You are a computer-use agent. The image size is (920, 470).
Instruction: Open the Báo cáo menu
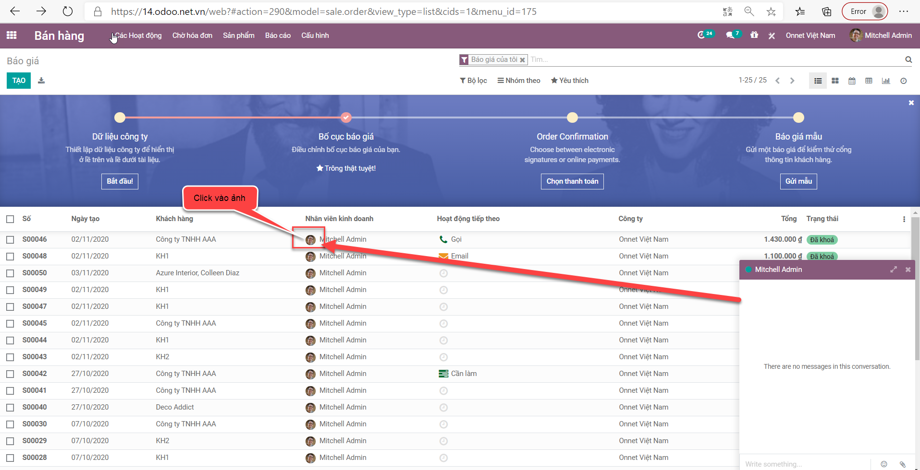[278, 35]
